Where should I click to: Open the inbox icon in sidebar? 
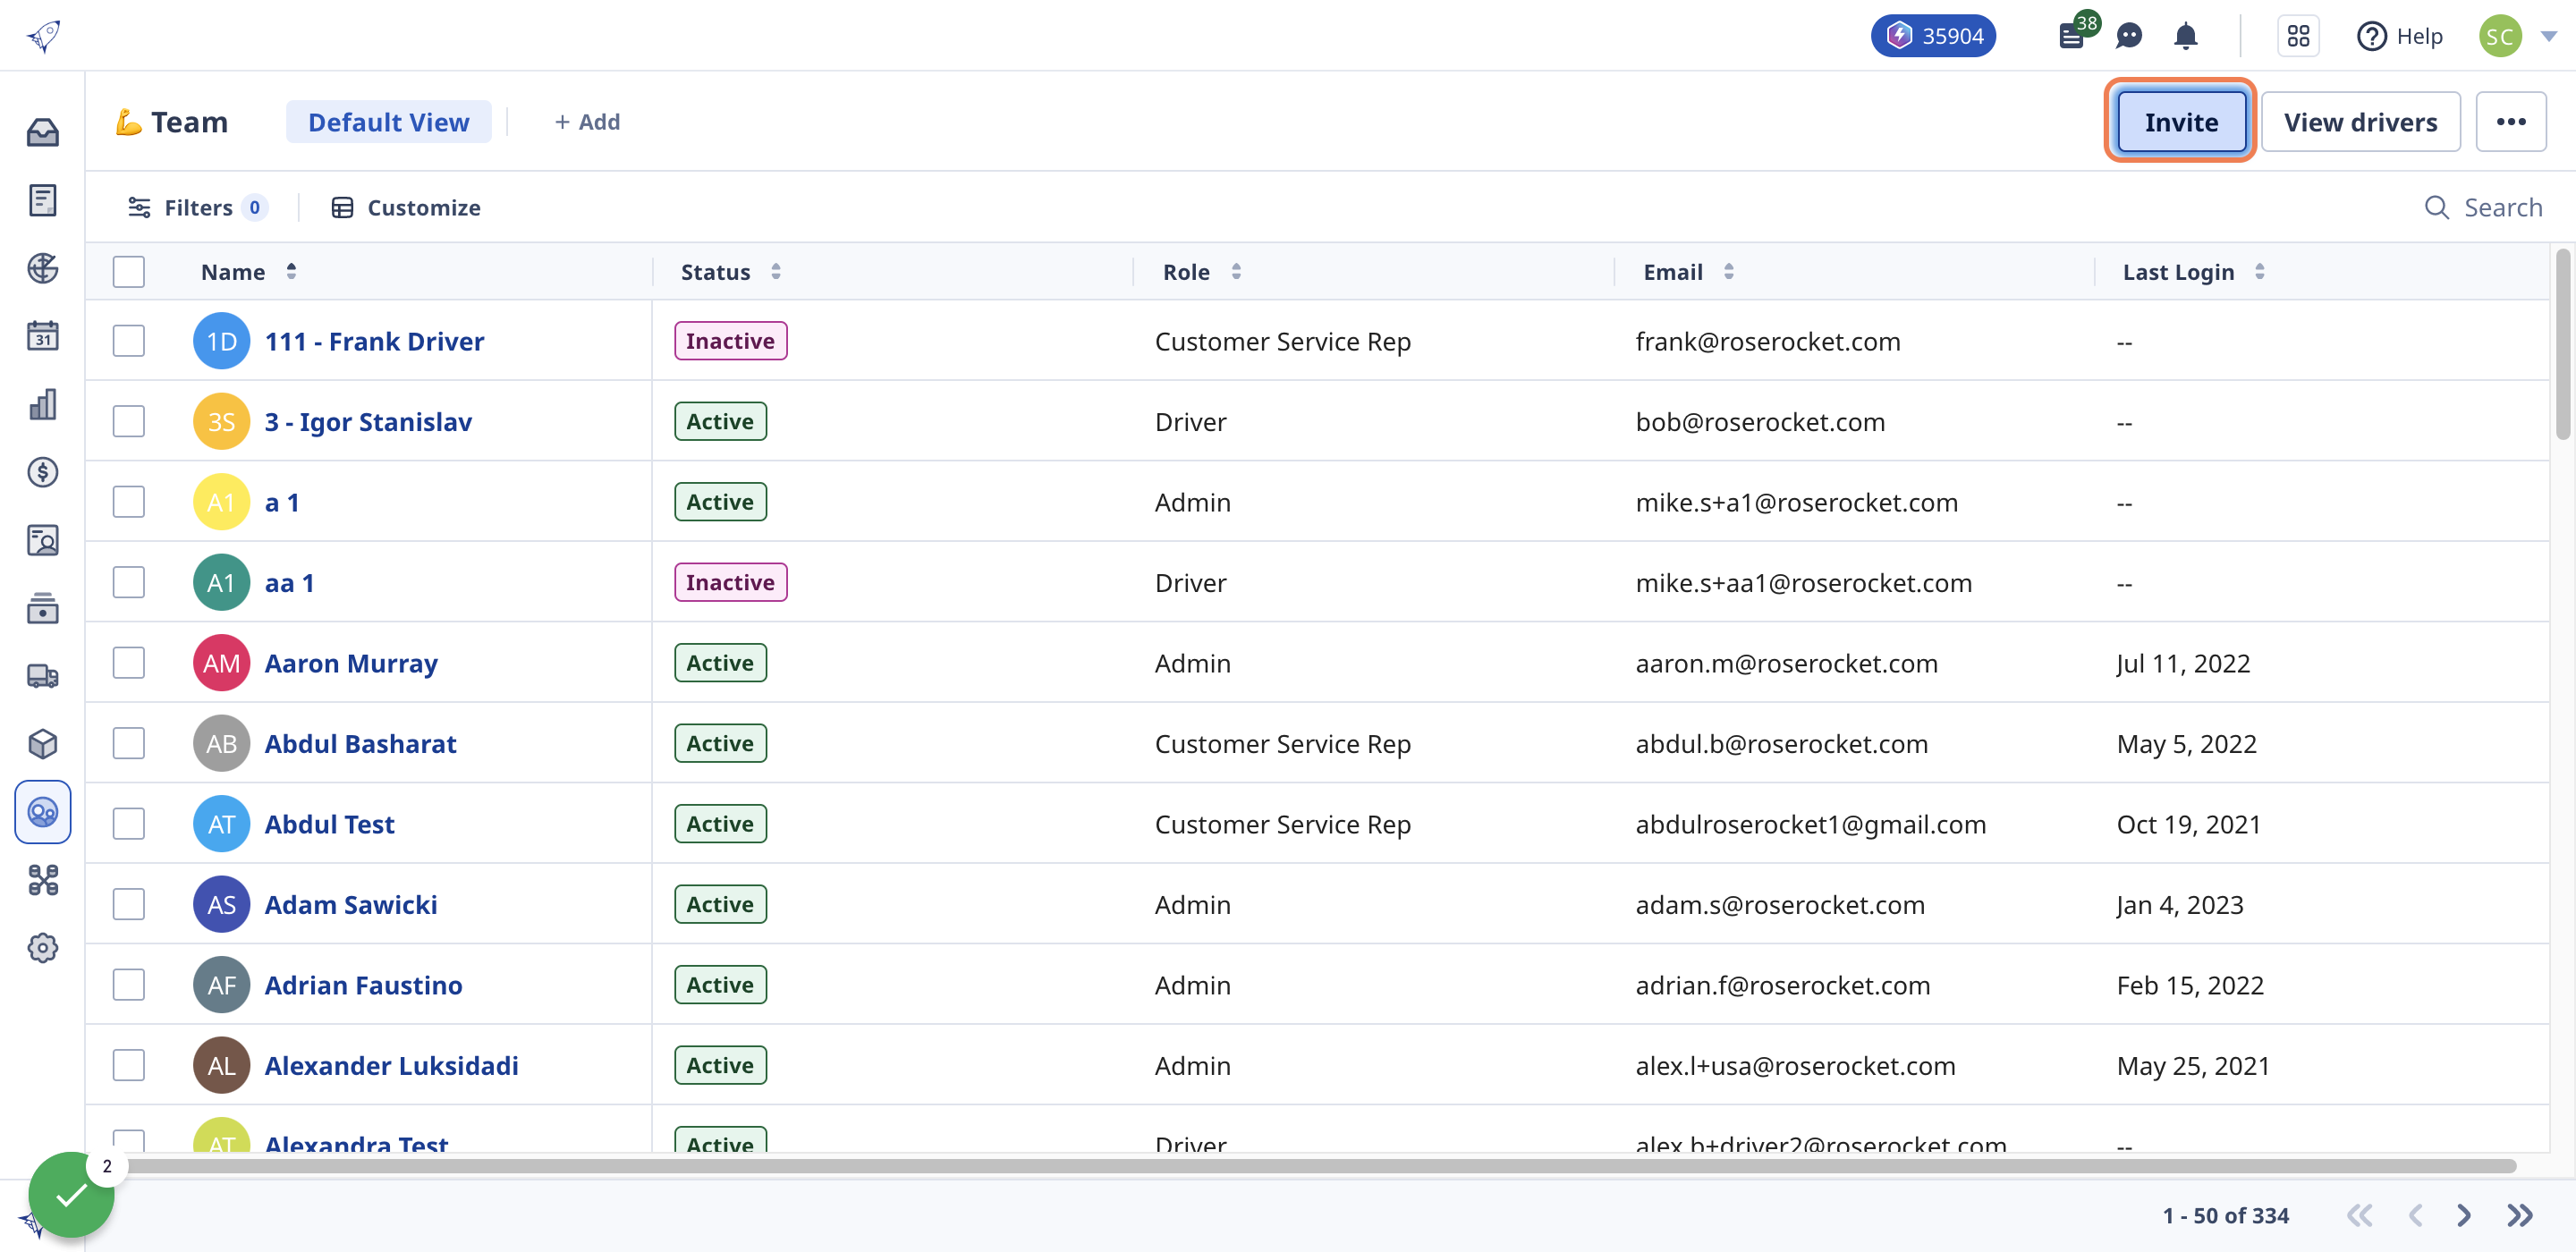tap(42, 132)
